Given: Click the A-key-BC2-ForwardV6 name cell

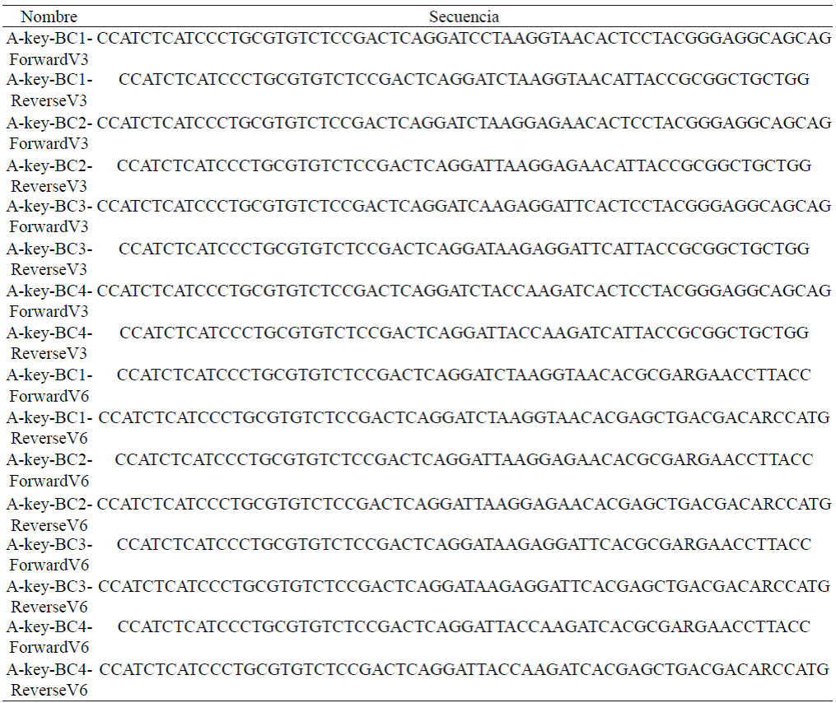Looking at the screenshot, I should (x=49, y=471).
